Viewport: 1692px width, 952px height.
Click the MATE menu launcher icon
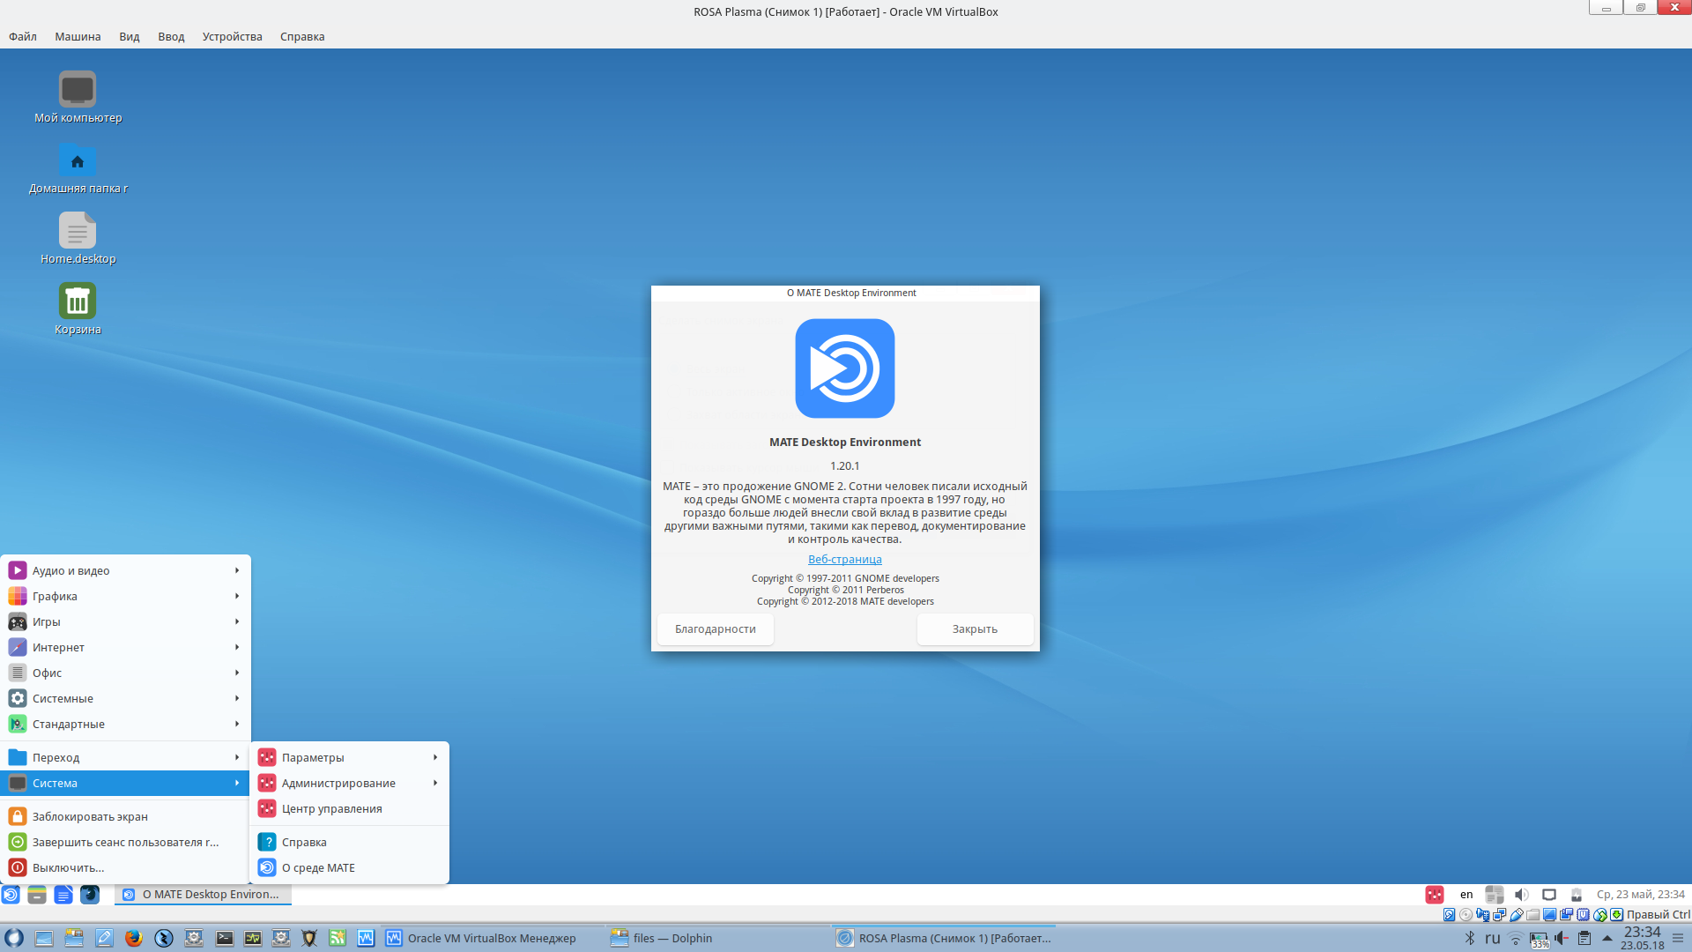pos(11,895)
